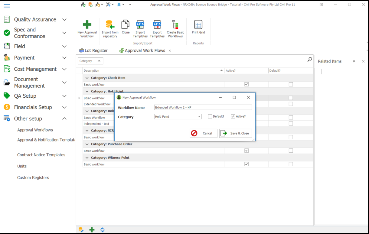Click the wrench and screwdriver settings icon
Screen dimensions: 369x234
pyautogui.click(x=108, y=5)
